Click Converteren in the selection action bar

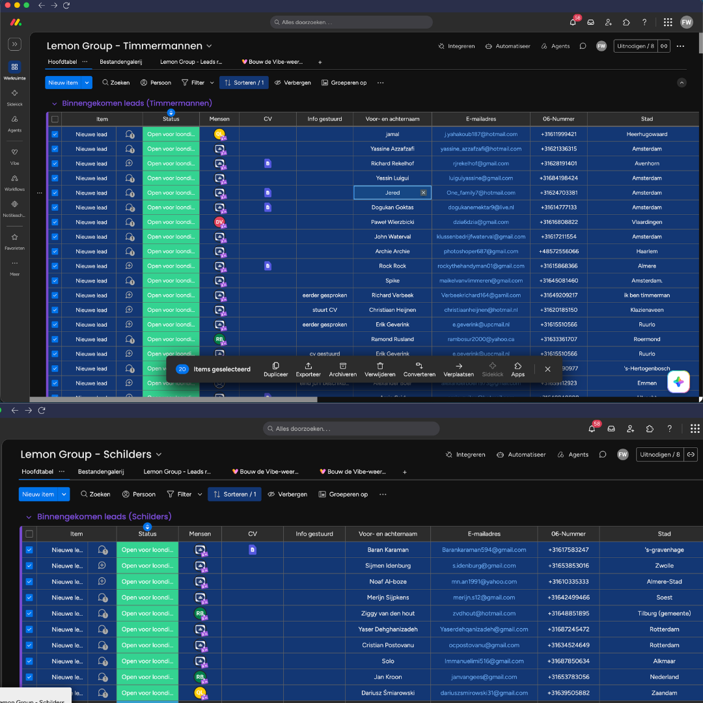419,370
